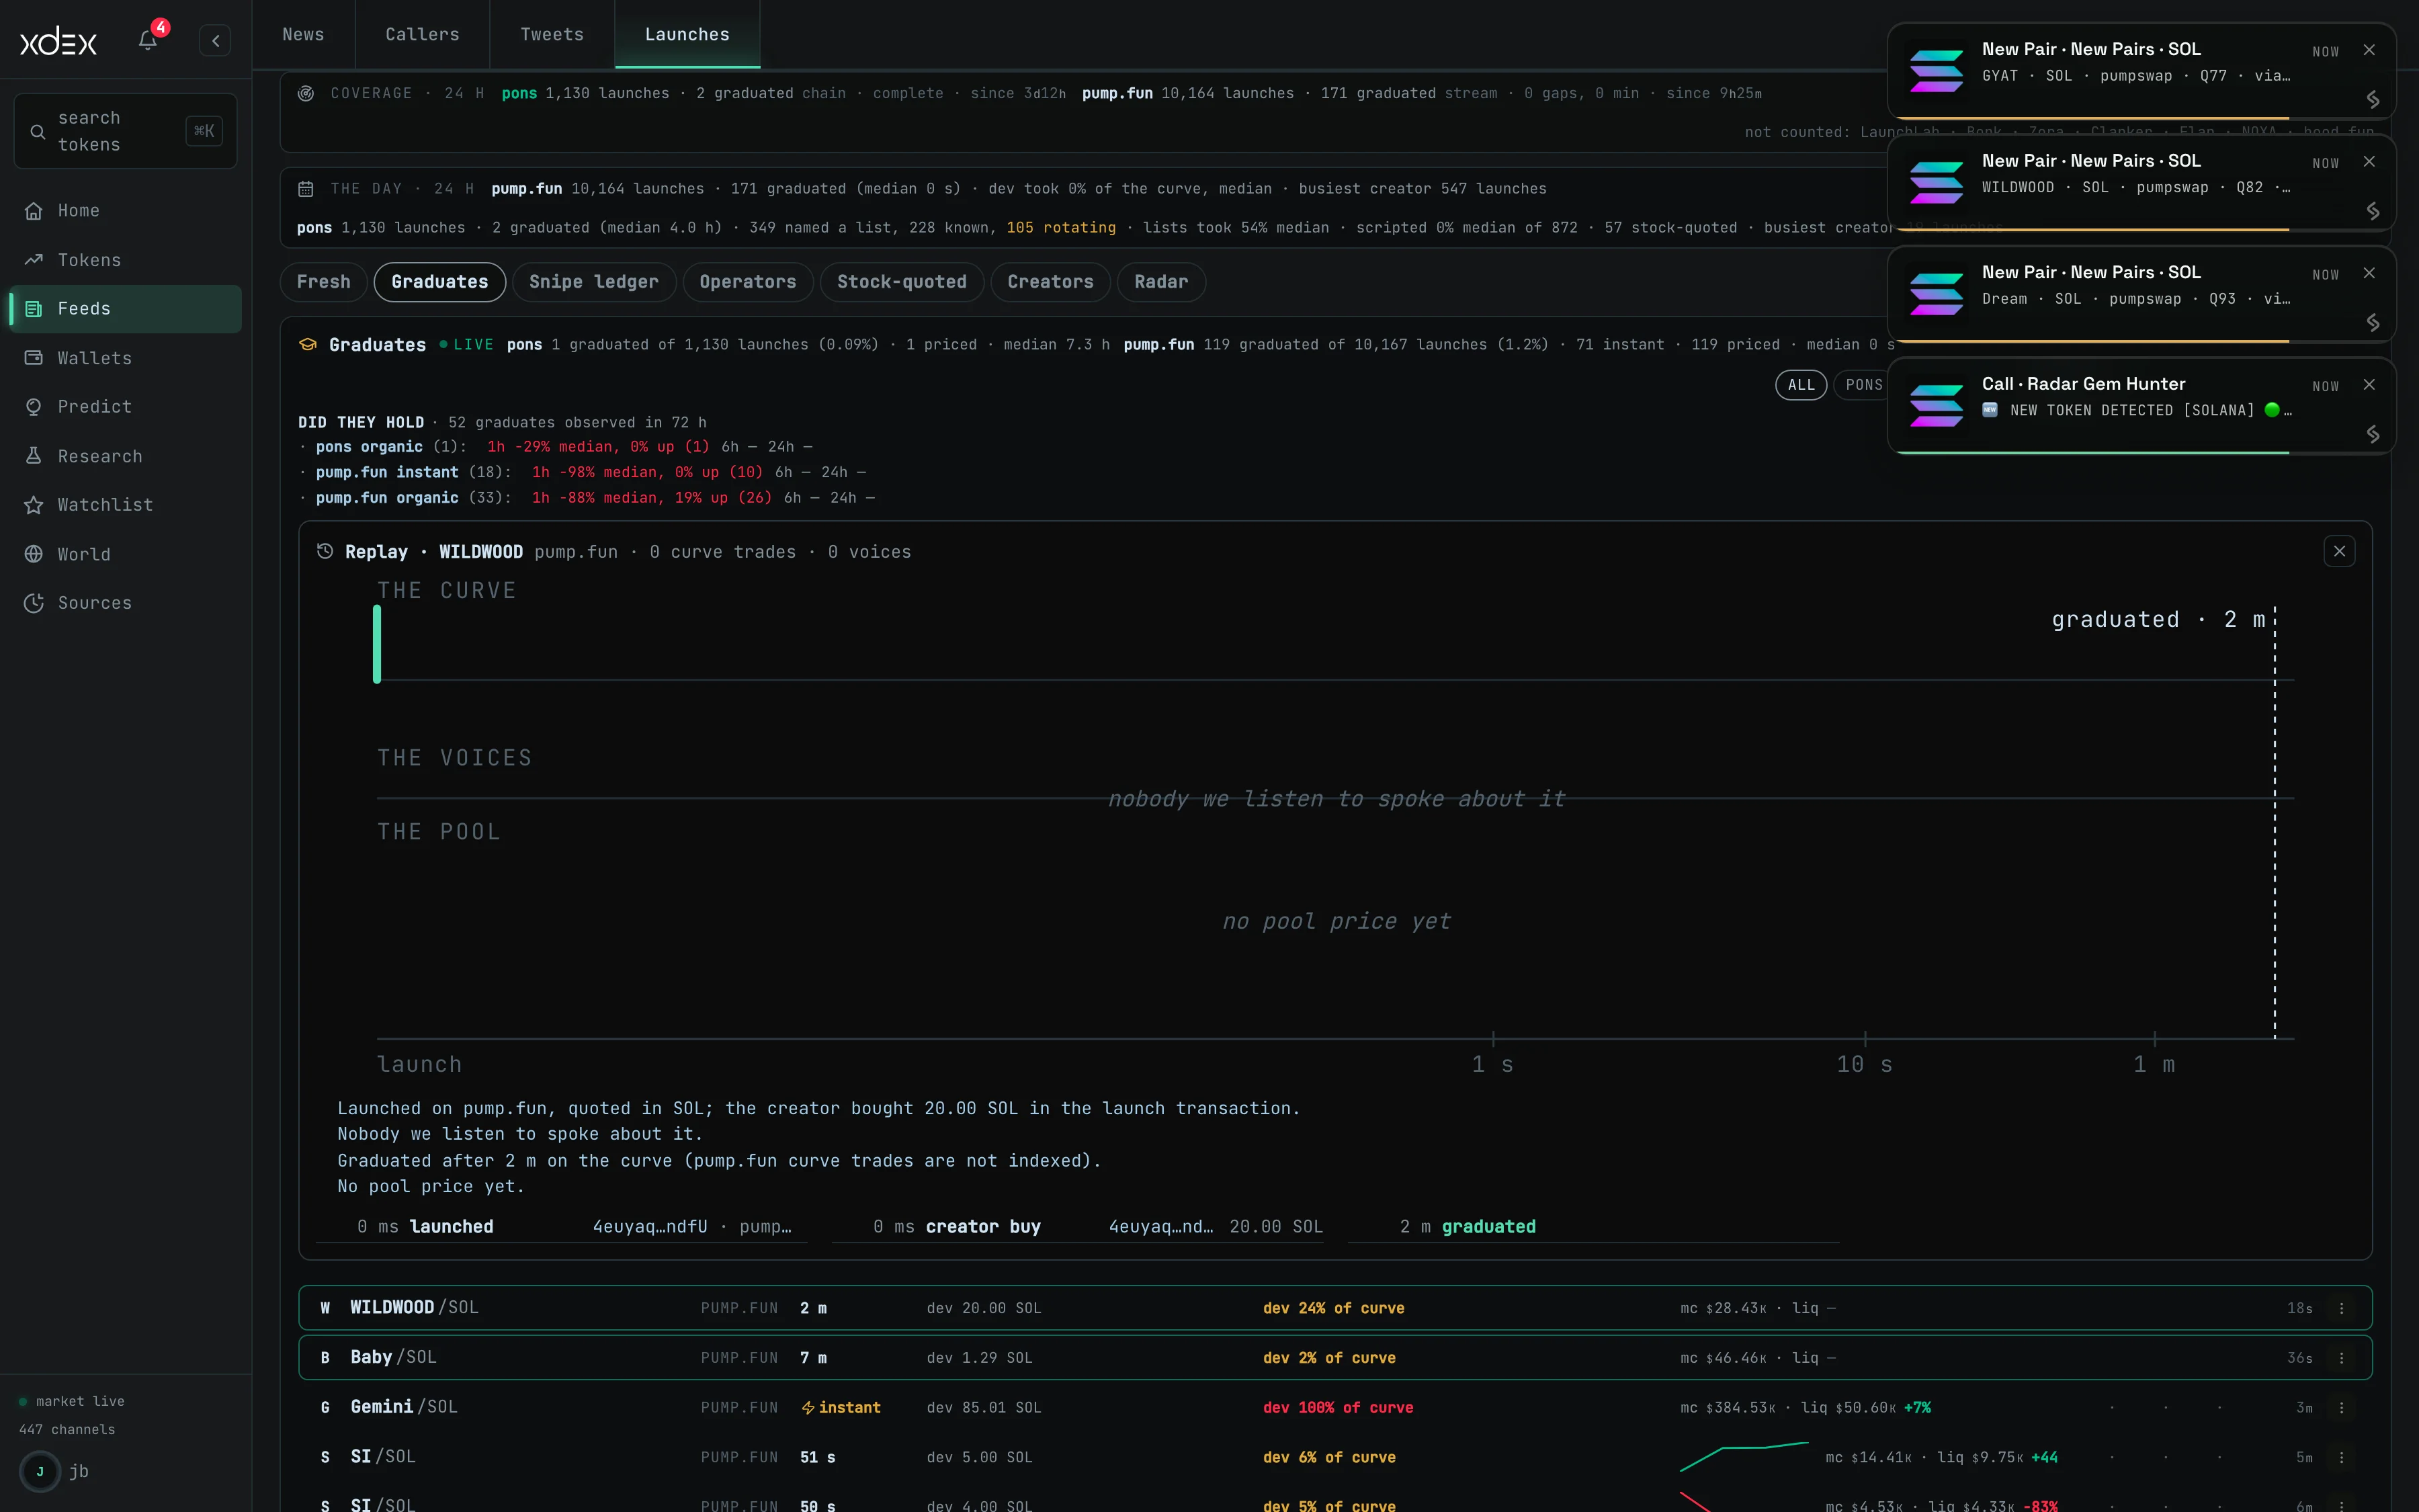Open Research in sidebar
The image size is (2419, 1512).
(x=125, y=456)
